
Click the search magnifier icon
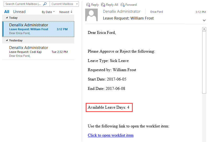coord(45,4)
